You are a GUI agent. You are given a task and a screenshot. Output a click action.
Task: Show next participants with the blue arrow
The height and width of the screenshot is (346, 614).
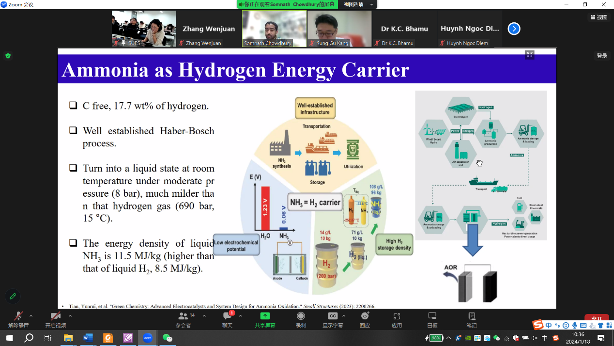(514, 29)
